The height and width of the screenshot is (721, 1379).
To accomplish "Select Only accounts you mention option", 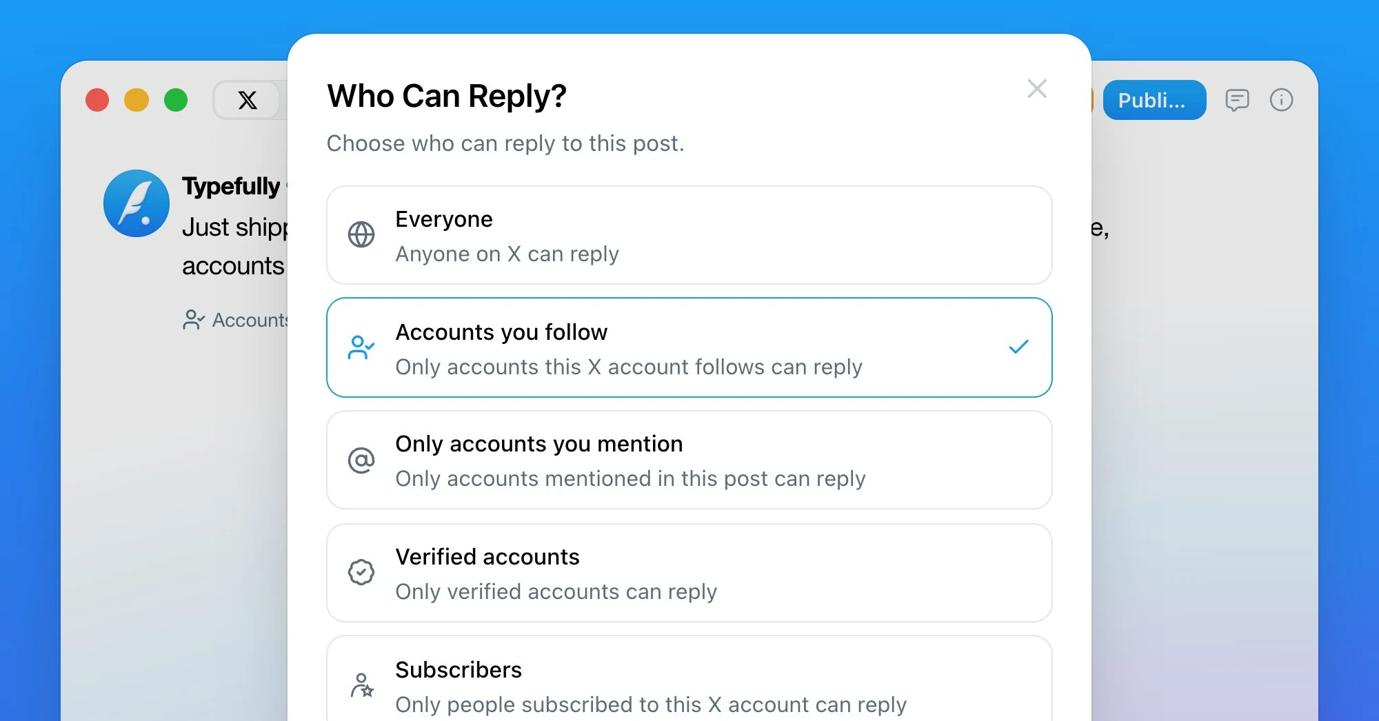I will pos(689,460).
